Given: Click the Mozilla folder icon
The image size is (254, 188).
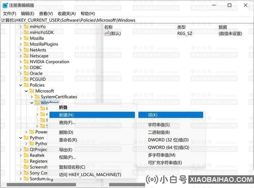Looking at the screenshot, I should [x=26, y=38].
